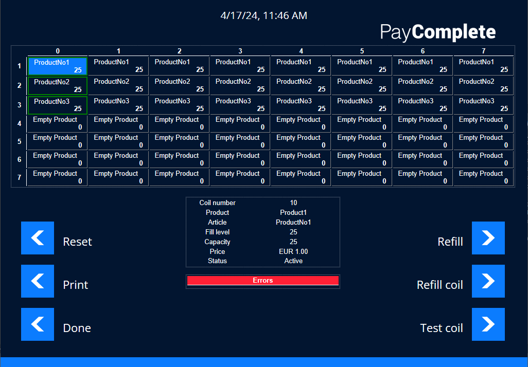Select highlighted ProductNo1 coil in column 0
The height and width of the screenshot is (367, 528).
(57, 66)
